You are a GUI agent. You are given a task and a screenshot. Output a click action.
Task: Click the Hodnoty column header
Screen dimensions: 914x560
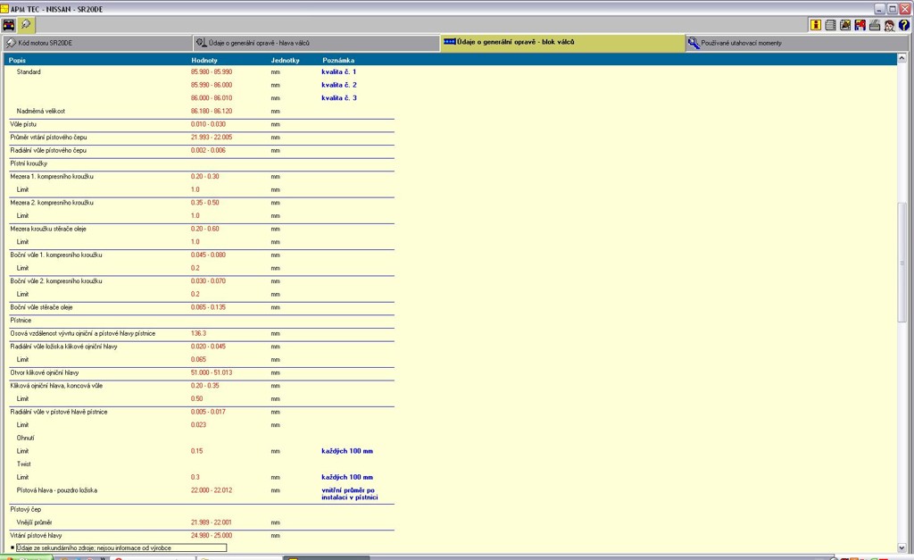coord(204,61)
